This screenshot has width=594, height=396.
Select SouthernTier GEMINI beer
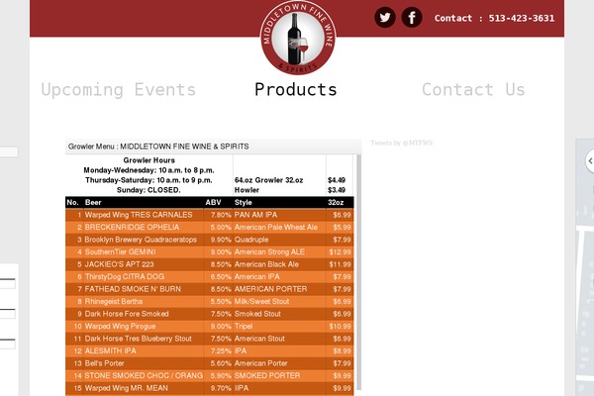pyautogui.click(x=120, y=252)
